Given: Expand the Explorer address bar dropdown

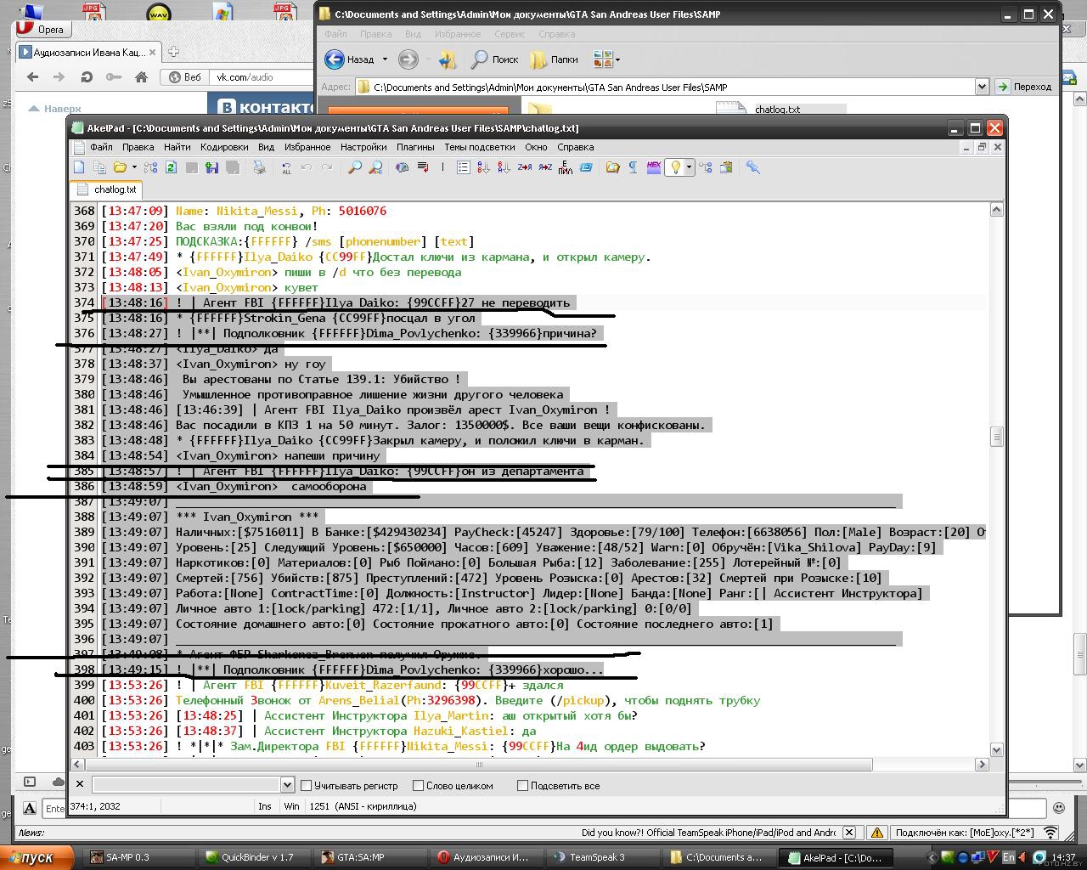Looking at the screenshot, I should coord(982,87).
